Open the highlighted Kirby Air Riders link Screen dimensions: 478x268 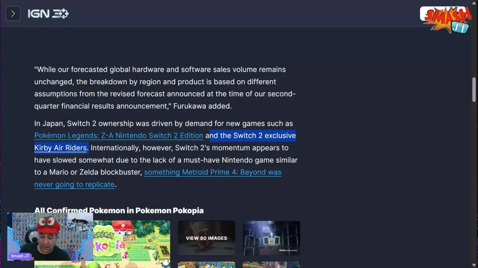pos(60,148)
